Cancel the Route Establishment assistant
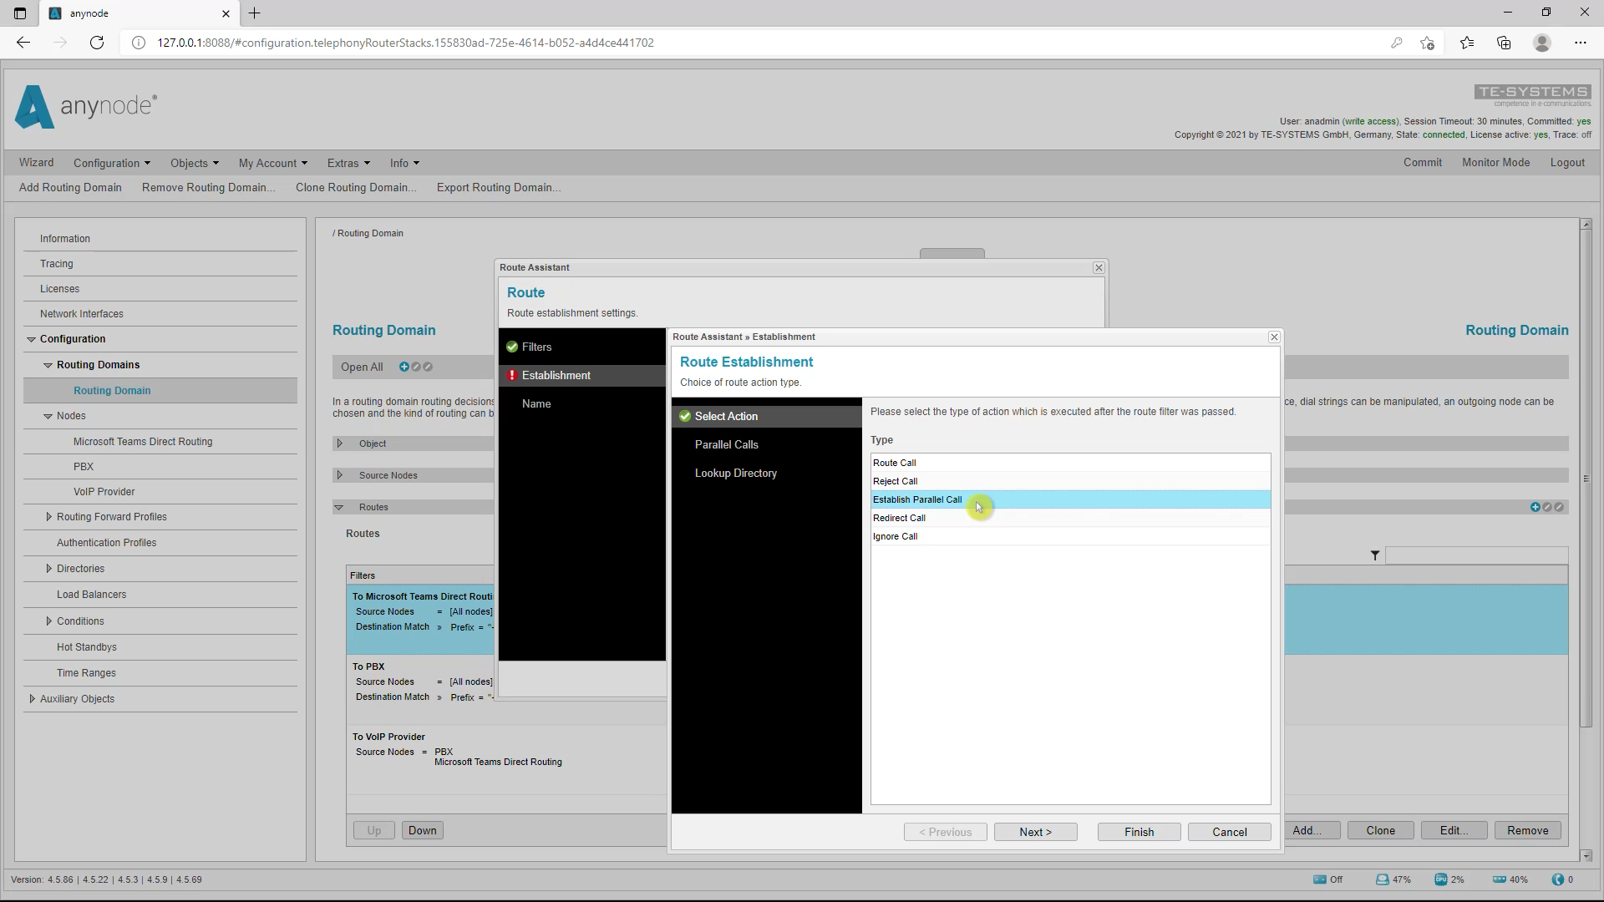Image resolution: width=1604 pixels, height=902 pixels. coord(1229,832)
